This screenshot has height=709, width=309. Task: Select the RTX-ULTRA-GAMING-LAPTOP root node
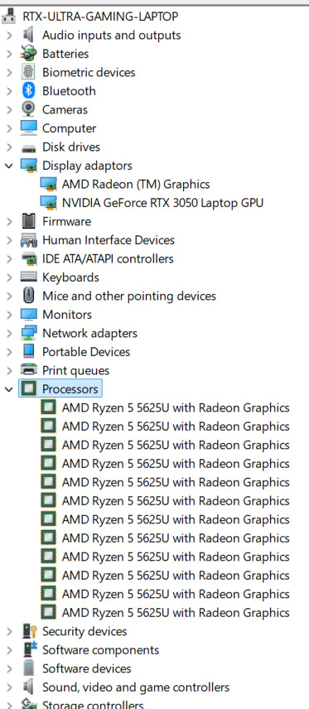100,17
